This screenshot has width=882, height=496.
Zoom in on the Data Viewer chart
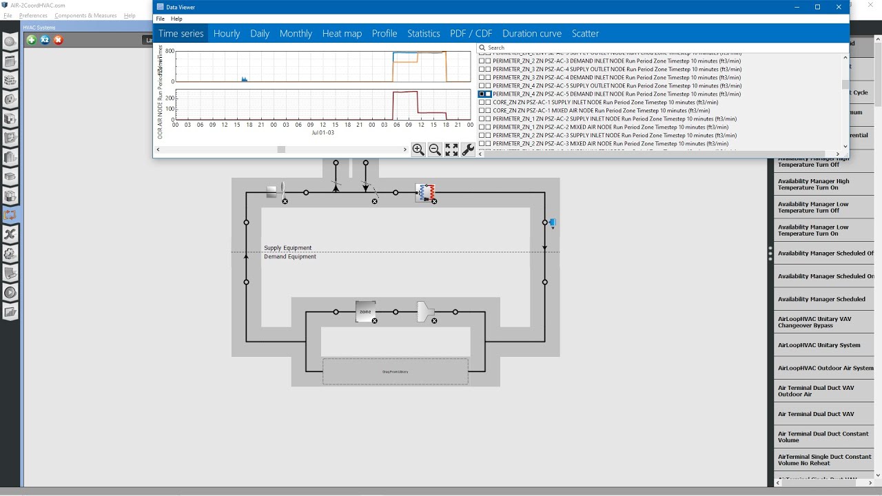(418, 149)
